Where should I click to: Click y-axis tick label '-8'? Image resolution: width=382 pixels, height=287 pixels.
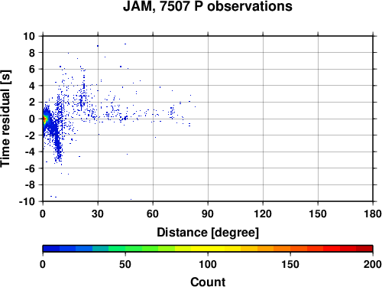coord(30,185)
